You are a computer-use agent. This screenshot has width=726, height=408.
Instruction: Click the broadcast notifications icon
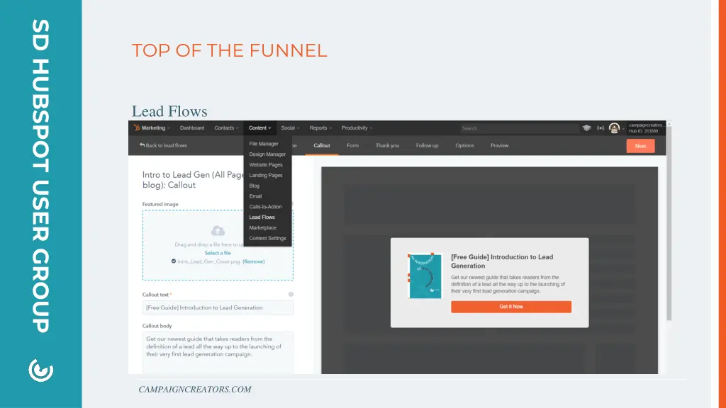pos(601,128)
